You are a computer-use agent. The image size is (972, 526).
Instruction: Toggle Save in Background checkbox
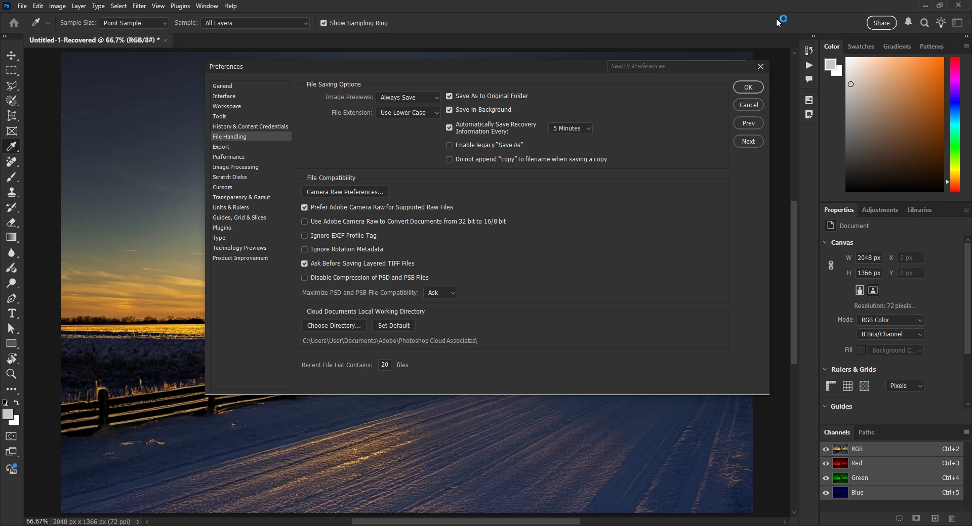[x=449, y=110]
